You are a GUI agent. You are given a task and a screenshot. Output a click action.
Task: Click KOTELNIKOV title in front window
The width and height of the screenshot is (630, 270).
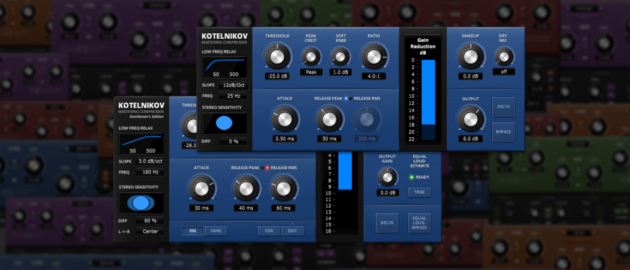224,36
